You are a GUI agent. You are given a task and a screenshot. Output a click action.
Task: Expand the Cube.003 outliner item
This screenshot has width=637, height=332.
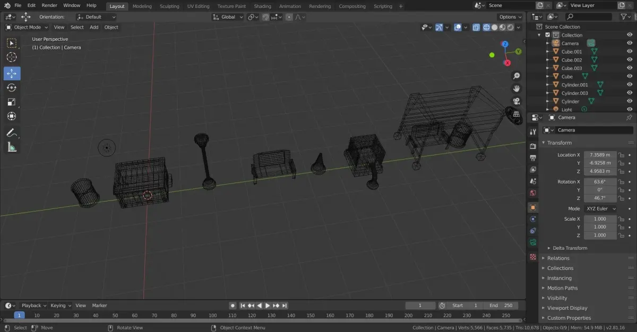point(548,68)
